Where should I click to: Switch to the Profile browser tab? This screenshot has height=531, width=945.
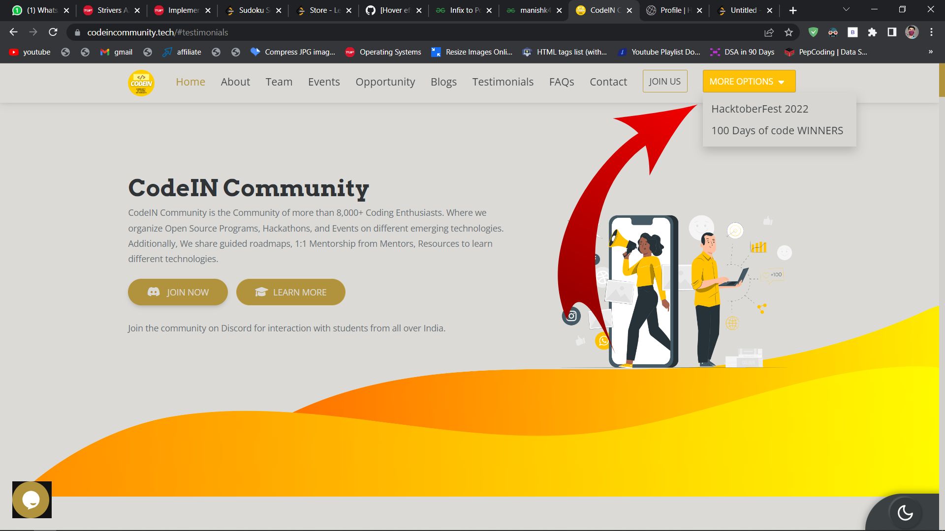coord(672,10)
